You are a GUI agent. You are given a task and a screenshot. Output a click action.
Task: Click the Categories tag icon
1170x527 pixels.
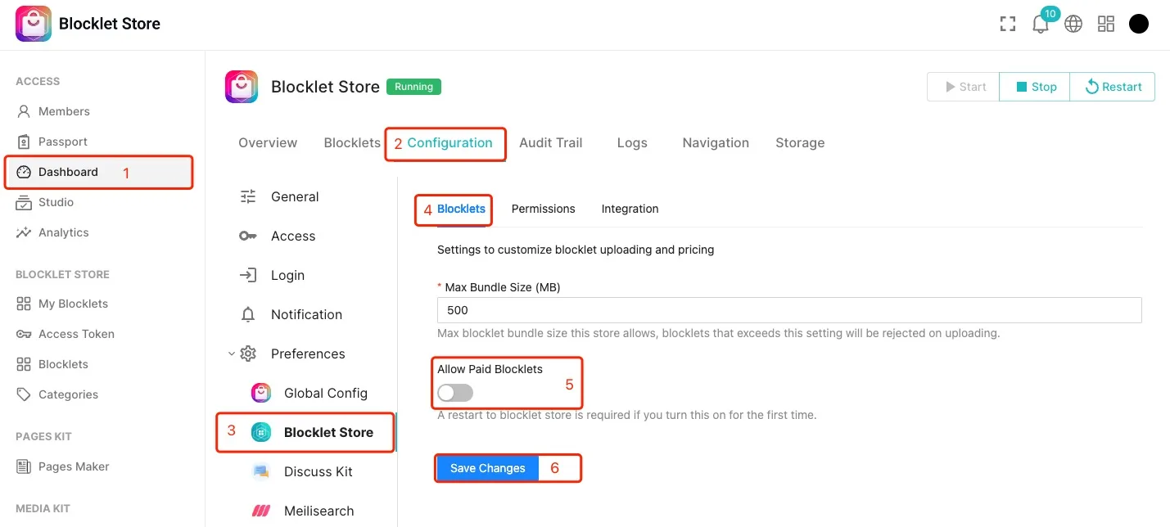tap(24, 394)
